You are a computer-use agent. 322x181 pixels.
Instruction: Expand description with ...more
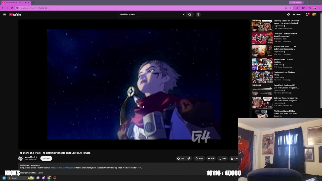pyautogui.click(x=41, y=173)
